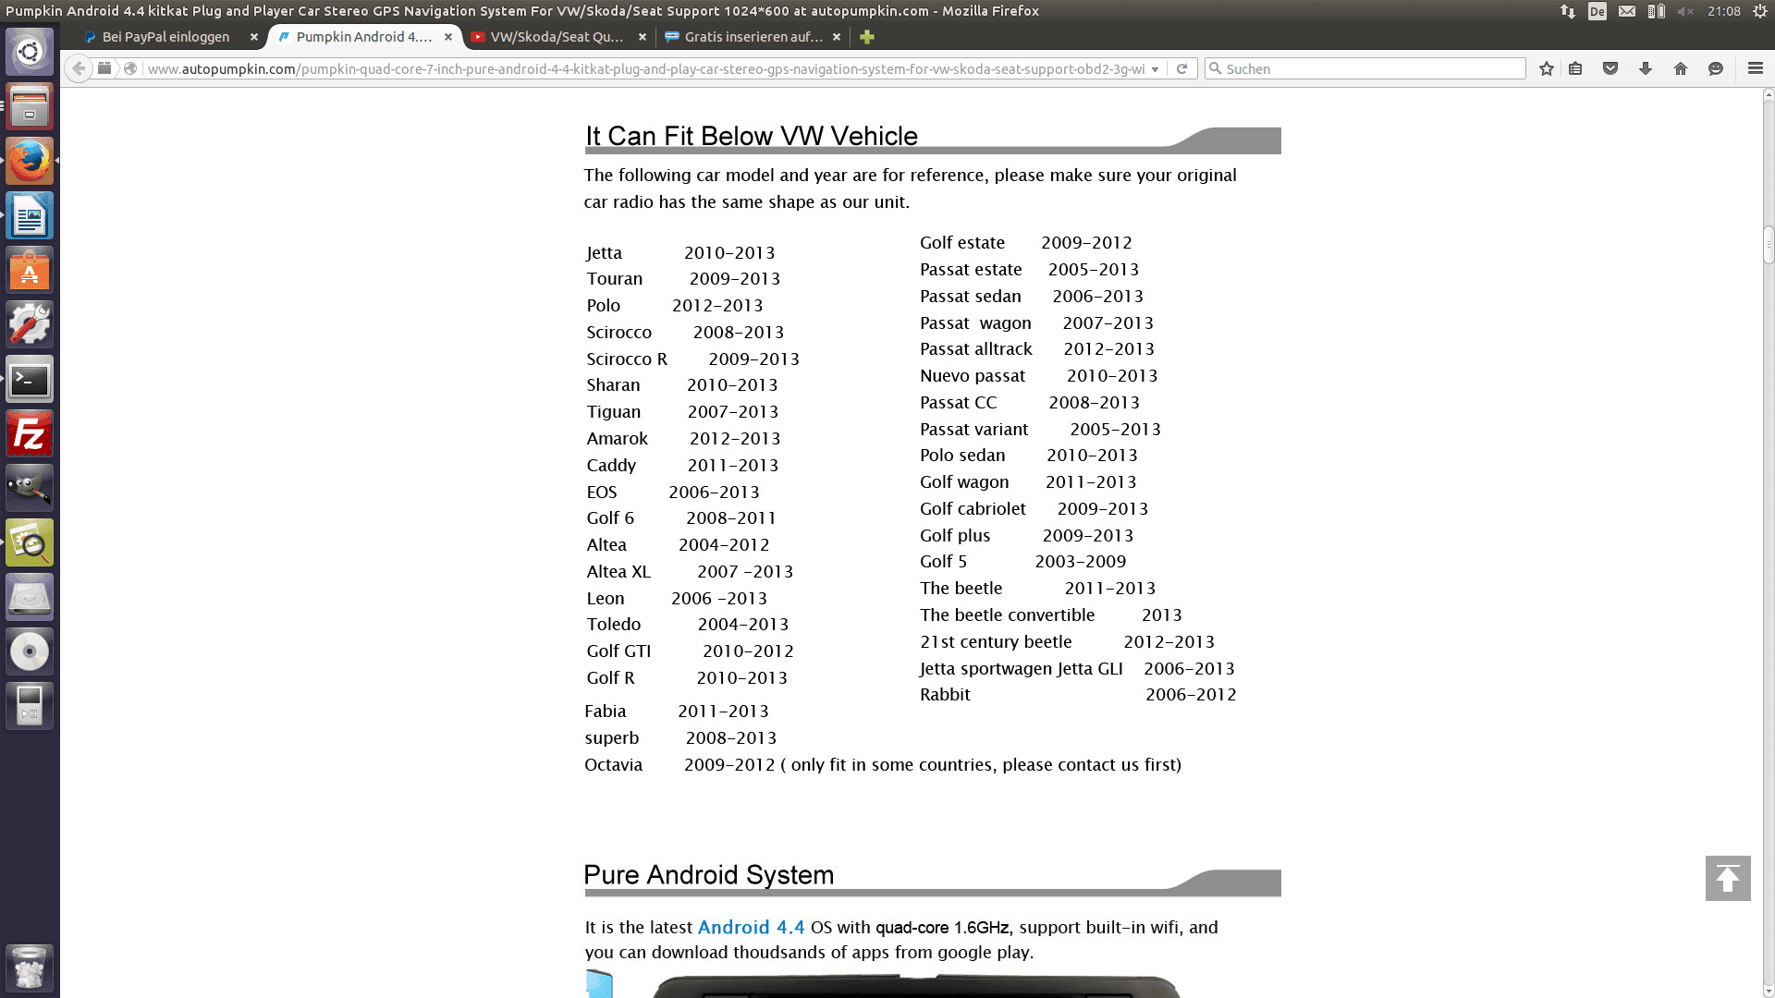The width and height of the screenshot is (1775, 998).
Task: Switch to the Gratis inserieren auf tab
Action: (753, 37)
